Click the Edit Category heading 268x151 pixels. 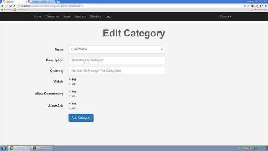click(134, 34)
